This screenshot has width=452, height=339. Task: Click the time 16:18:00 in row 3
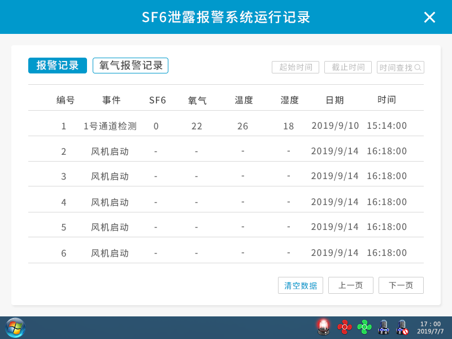click(386, 176)
